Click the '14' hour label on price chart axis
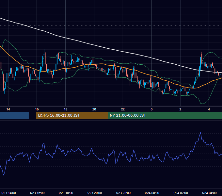The image size is (222, 196). [x=8, y=109]
